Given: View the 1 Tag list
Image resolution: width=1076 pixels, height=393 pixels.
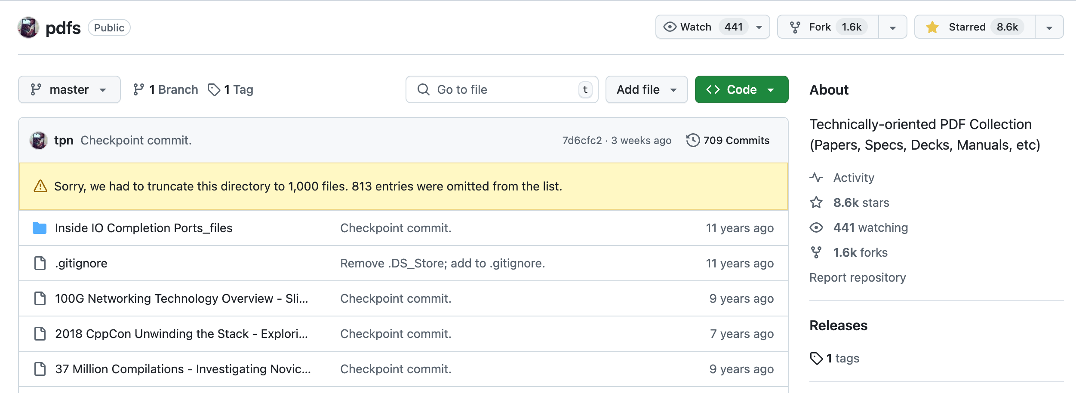Looking at the screenshot, I should coord(231,89).
